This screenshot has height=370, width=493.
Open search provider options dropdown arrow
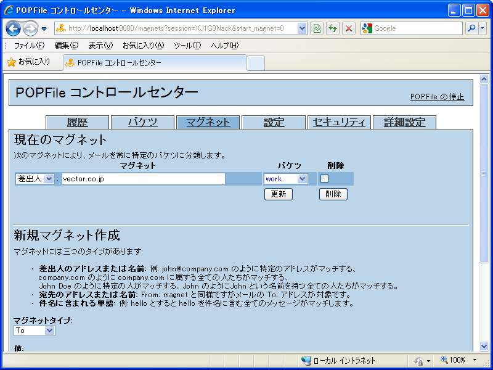pyautogui.click(x=483, y=28)
